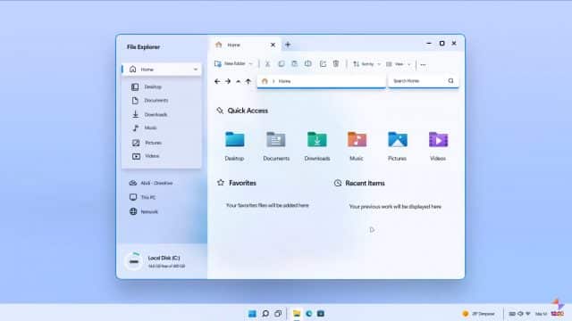Collapse the Home sidebar section chevron

[x=196, y=70]
